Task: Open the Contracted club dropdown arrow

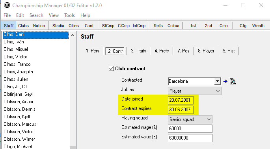Action: click(x=217, y=81)
